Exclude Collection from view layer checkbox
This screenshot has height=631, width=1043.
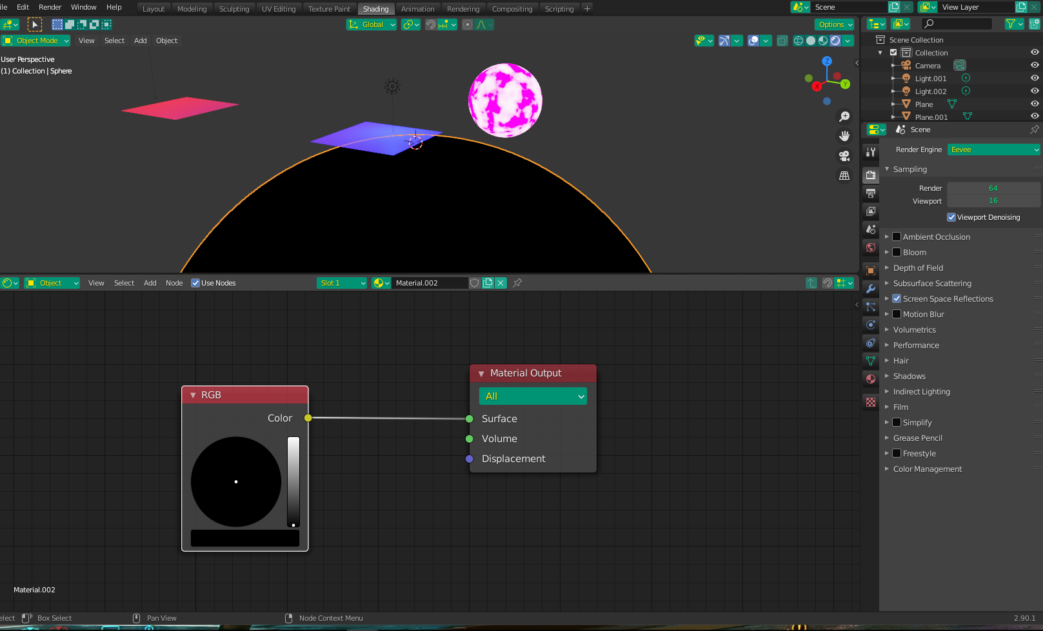893,53
